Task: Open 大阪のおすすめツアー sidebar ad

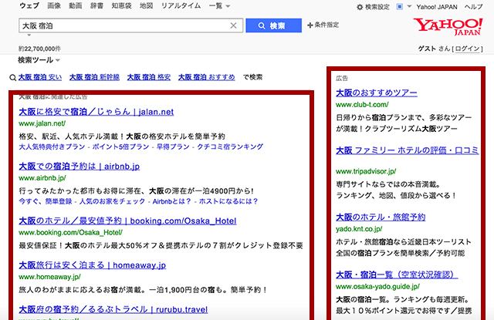Action: click(377, 93)
